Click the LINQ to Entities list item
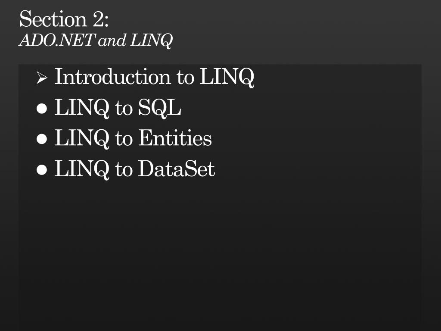 pyautogui.click(x=133, y=138)
